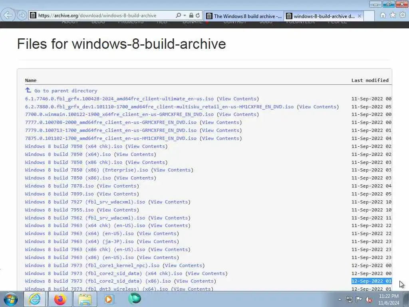Open a new blank tab

point(369,16)
